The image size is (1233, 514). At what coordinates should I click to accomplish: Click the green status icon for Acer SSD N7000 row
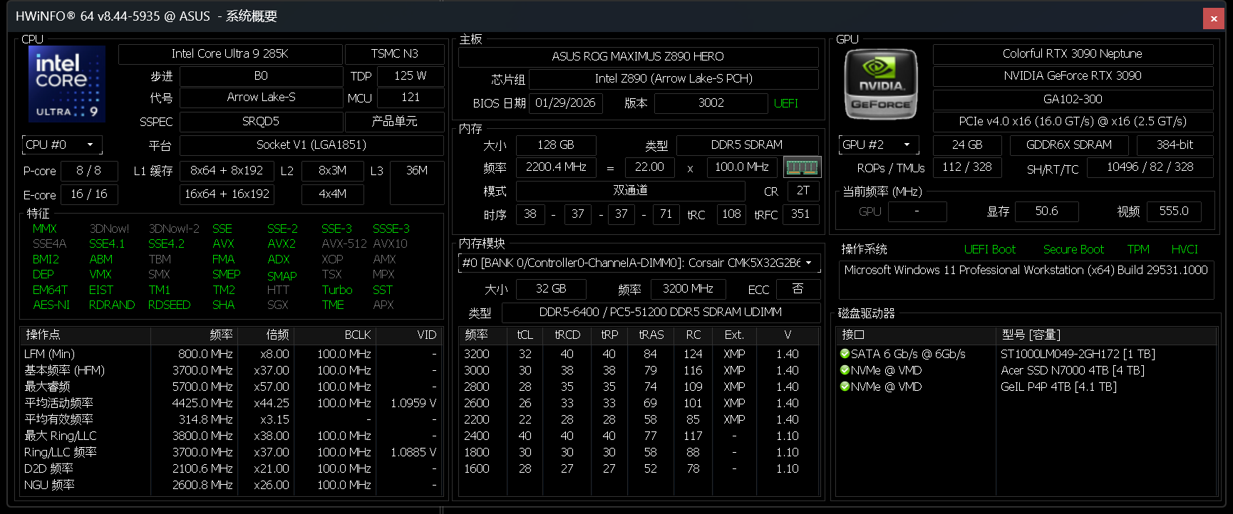(845, 370)
